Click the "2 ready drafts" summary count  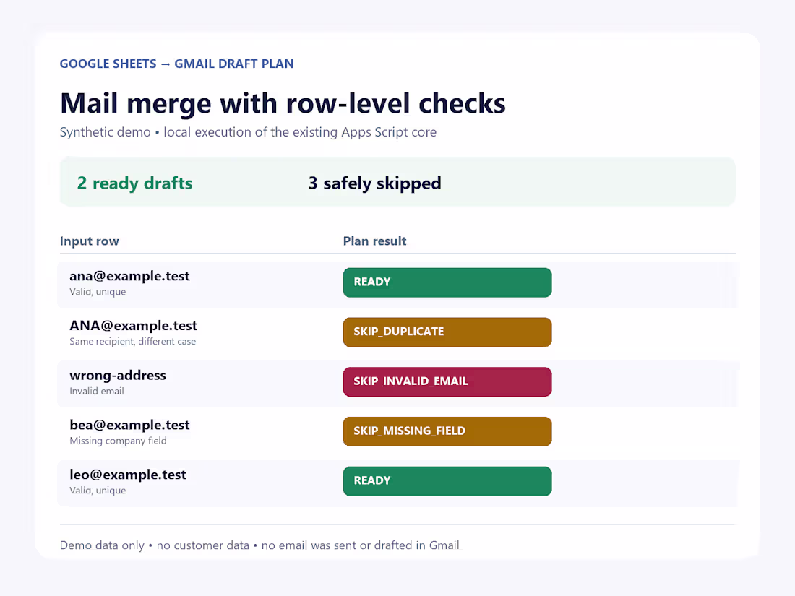tap(134, 183)
